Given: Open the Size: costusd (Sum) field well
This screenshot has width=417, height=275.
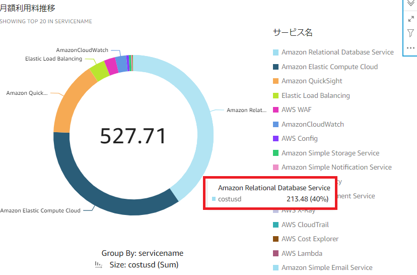Looking at the screenshot, I should [144, 265].
